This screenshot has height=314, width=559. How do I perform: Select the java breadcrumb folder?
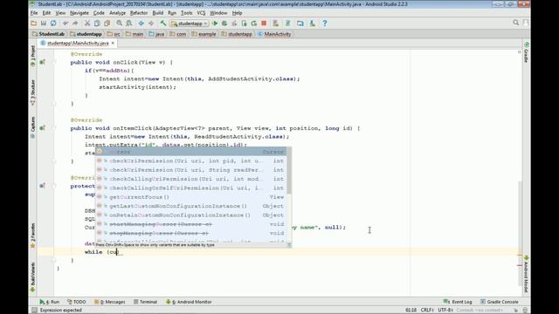coord(156,34)
